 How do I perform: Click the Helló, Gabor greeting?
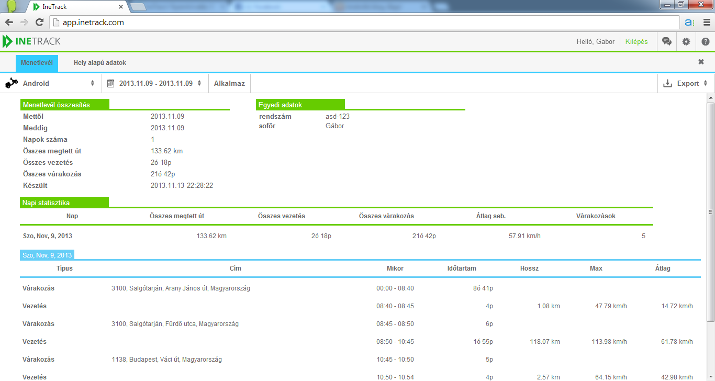coord(595,41)
